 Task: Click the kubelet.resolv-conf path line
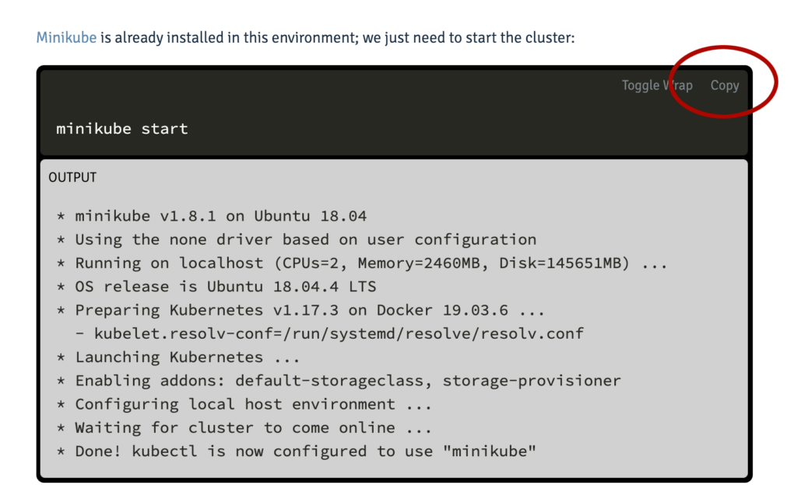[x=329, y=333]
